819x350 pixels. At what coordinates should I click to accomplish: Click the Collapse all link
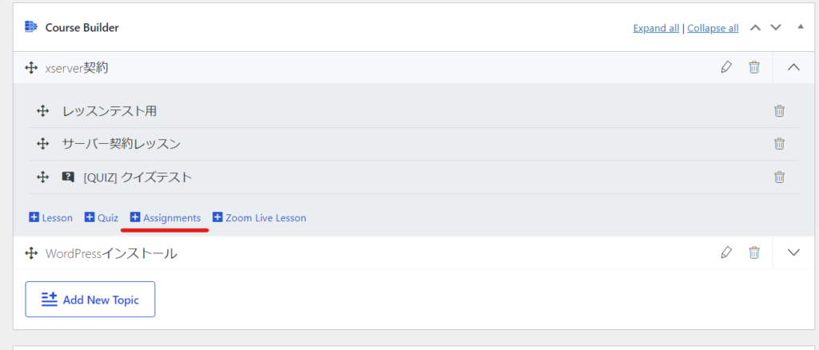coord(713,28)
